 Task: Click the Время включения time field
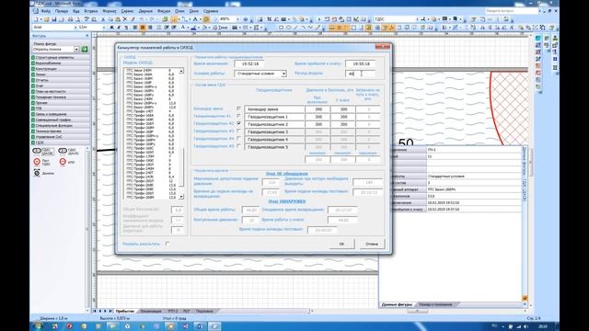point(249,63)
